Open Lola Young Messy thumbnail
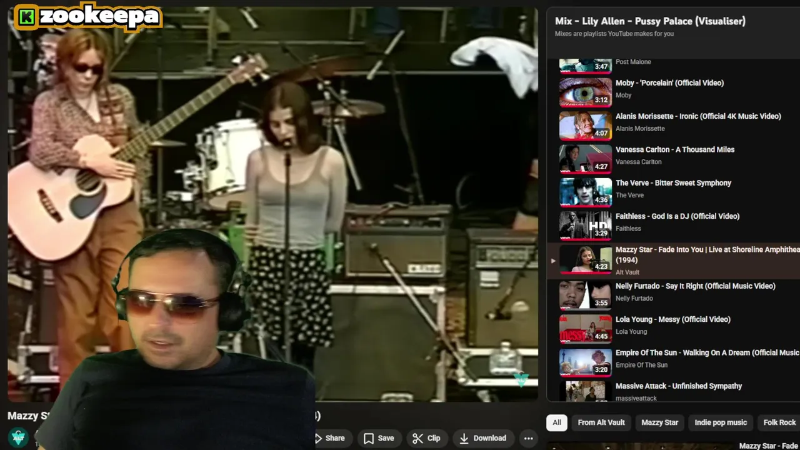 pyautogui.click(x=586, y=328)
